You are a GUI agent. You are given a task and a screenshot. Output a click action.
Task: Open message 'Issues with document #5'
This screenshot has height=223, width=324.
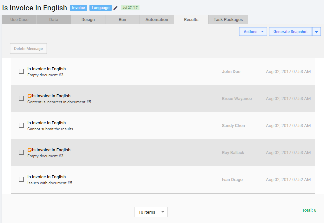(50, 183)
